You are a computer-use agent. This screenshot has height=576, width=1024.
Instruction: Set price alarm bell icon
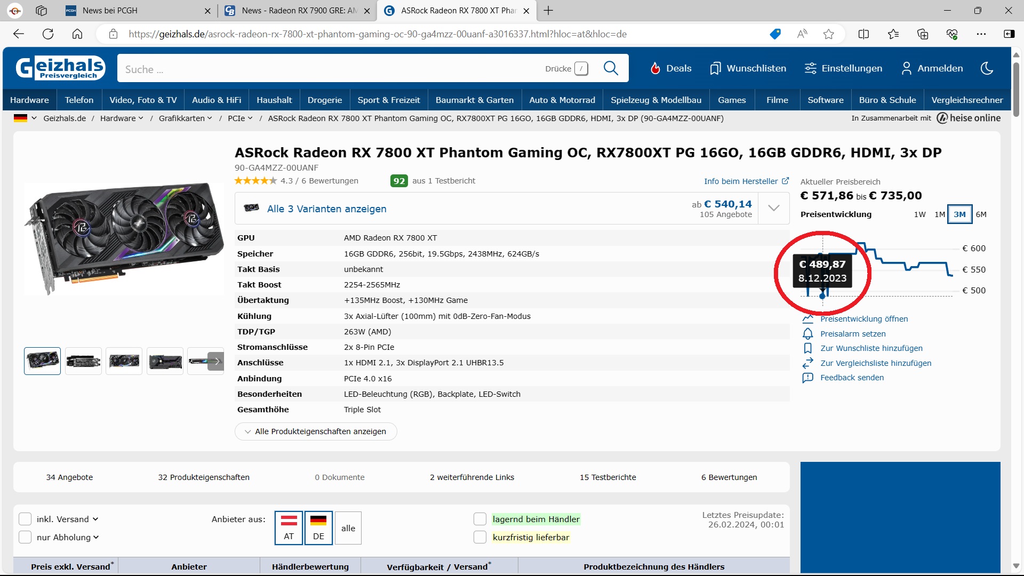(x=807, y=334)
